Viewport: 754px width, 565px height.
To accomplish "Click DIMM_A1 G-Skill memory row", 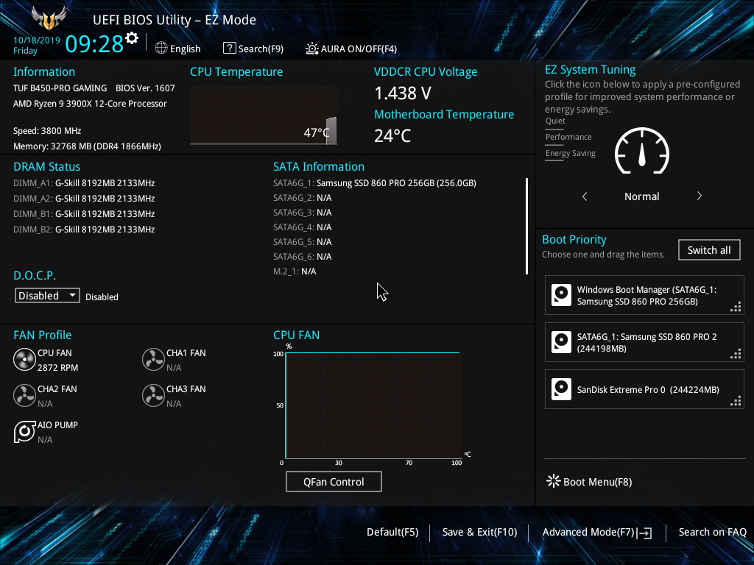I will (84, 183).
